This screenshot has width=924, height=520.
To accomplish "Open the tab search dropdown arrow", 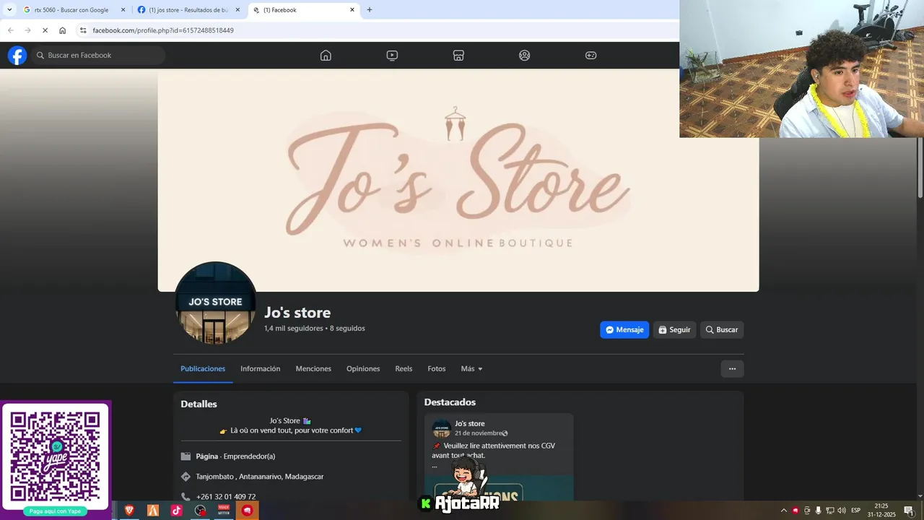I will [9, 10].
